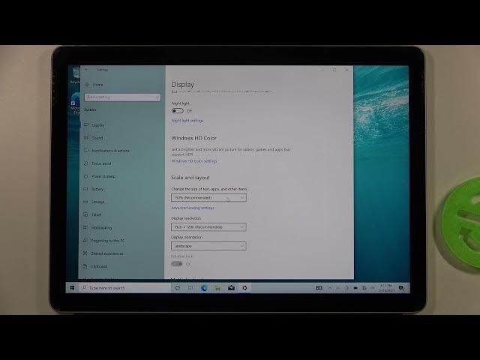Screen dimensions: 480x360
Task: Open Storage settings page
Action: point(98,202)
